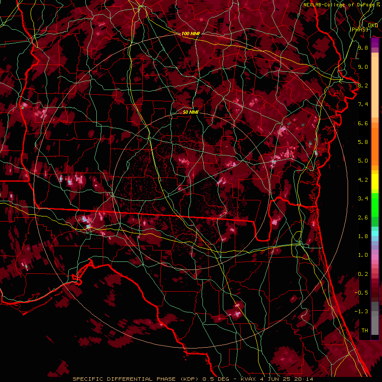Click the "9.0" scale value
Screen dimensions: 382x382
(363, 67)
